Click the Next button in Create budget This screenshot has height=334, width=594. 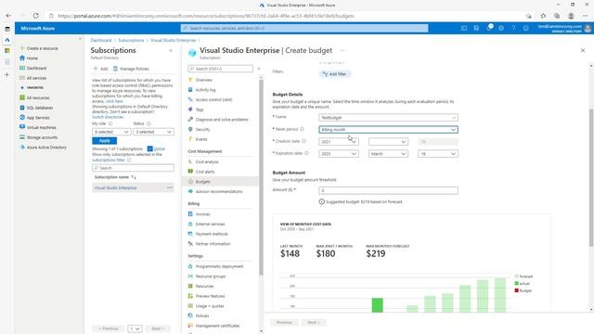pos(314,322)
